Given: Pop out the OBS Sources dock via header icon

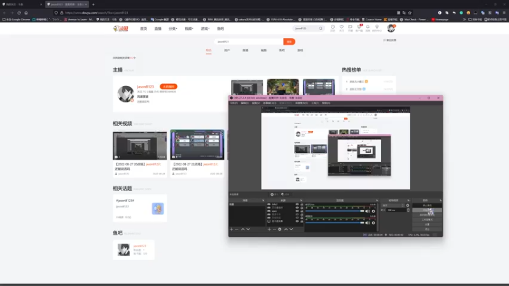Looking at the screenshot, I should (301, 200).
